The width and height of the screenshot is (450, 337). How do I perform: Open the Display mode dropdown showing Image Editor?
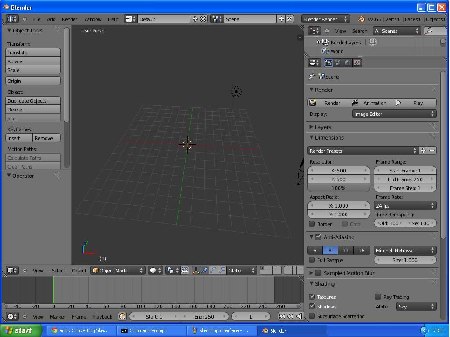tap(393, 114)
